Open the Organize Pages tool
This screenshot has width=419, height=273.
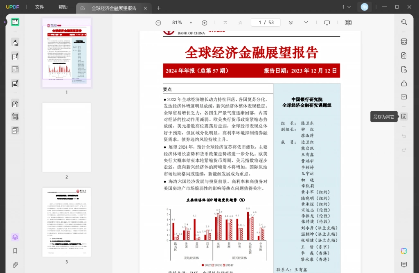click(x=15, y=104)
